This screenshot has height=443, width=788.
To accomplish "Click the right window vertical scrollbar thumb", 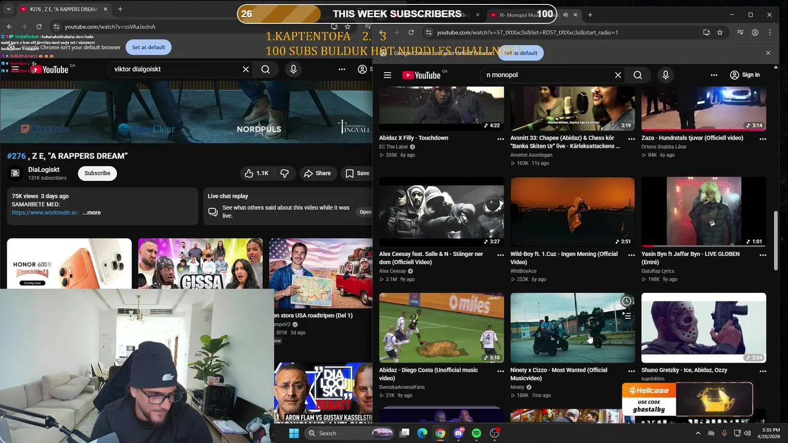I will 776,240.
